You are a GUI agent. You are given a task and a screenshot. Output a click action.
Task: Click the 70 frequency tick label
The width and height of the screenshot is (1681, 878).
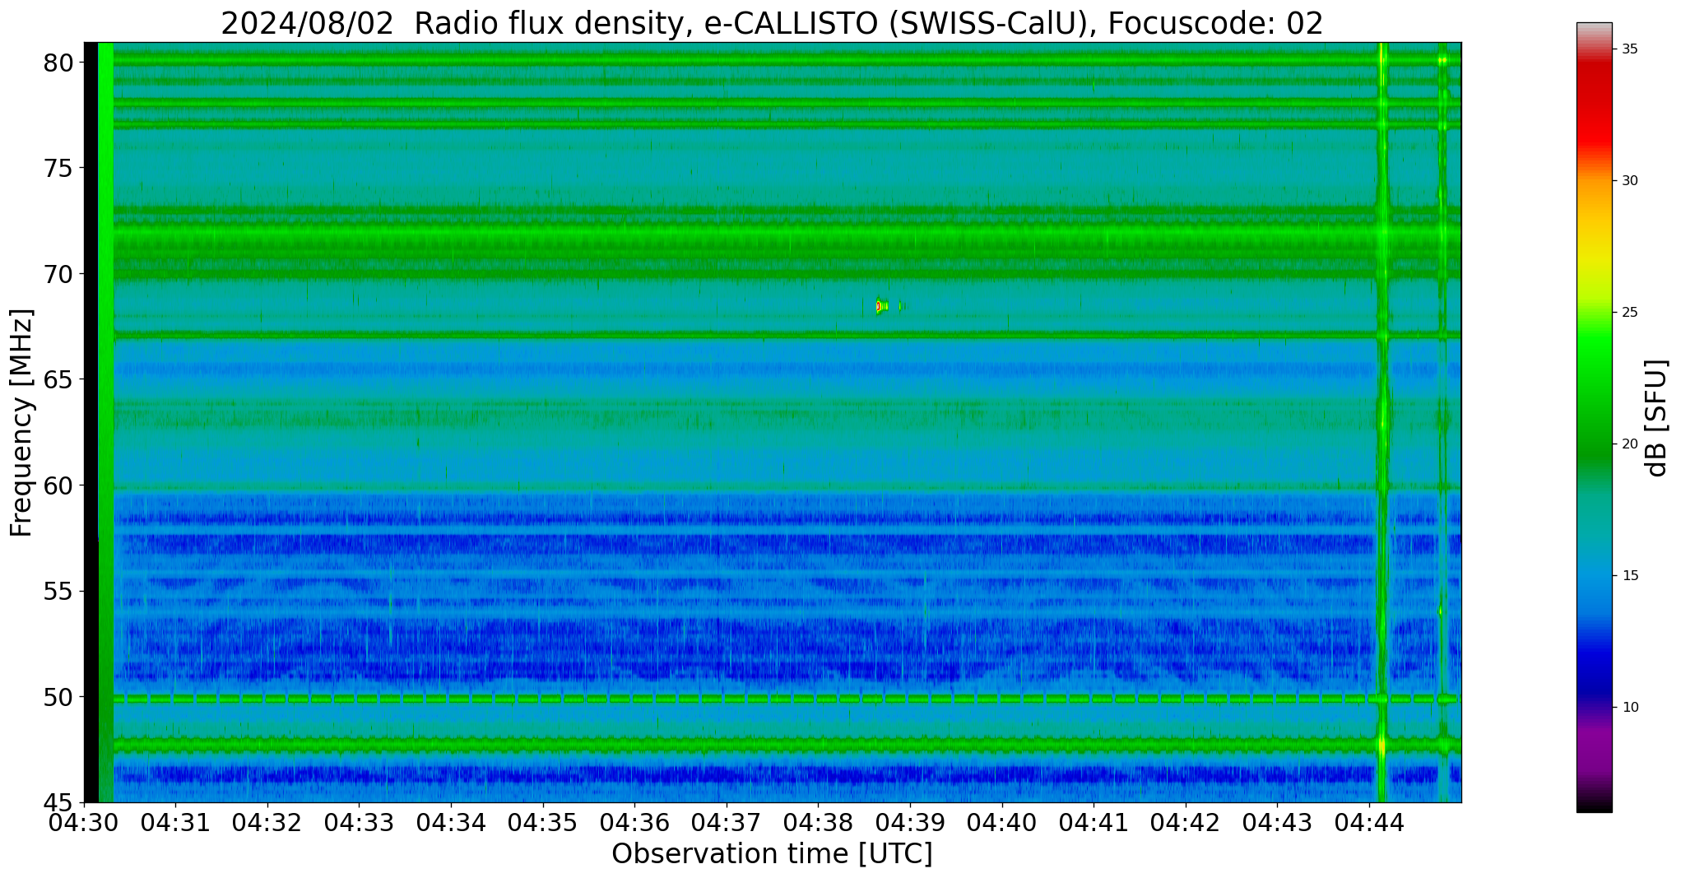pyautogui.click(x=58, y=274)
